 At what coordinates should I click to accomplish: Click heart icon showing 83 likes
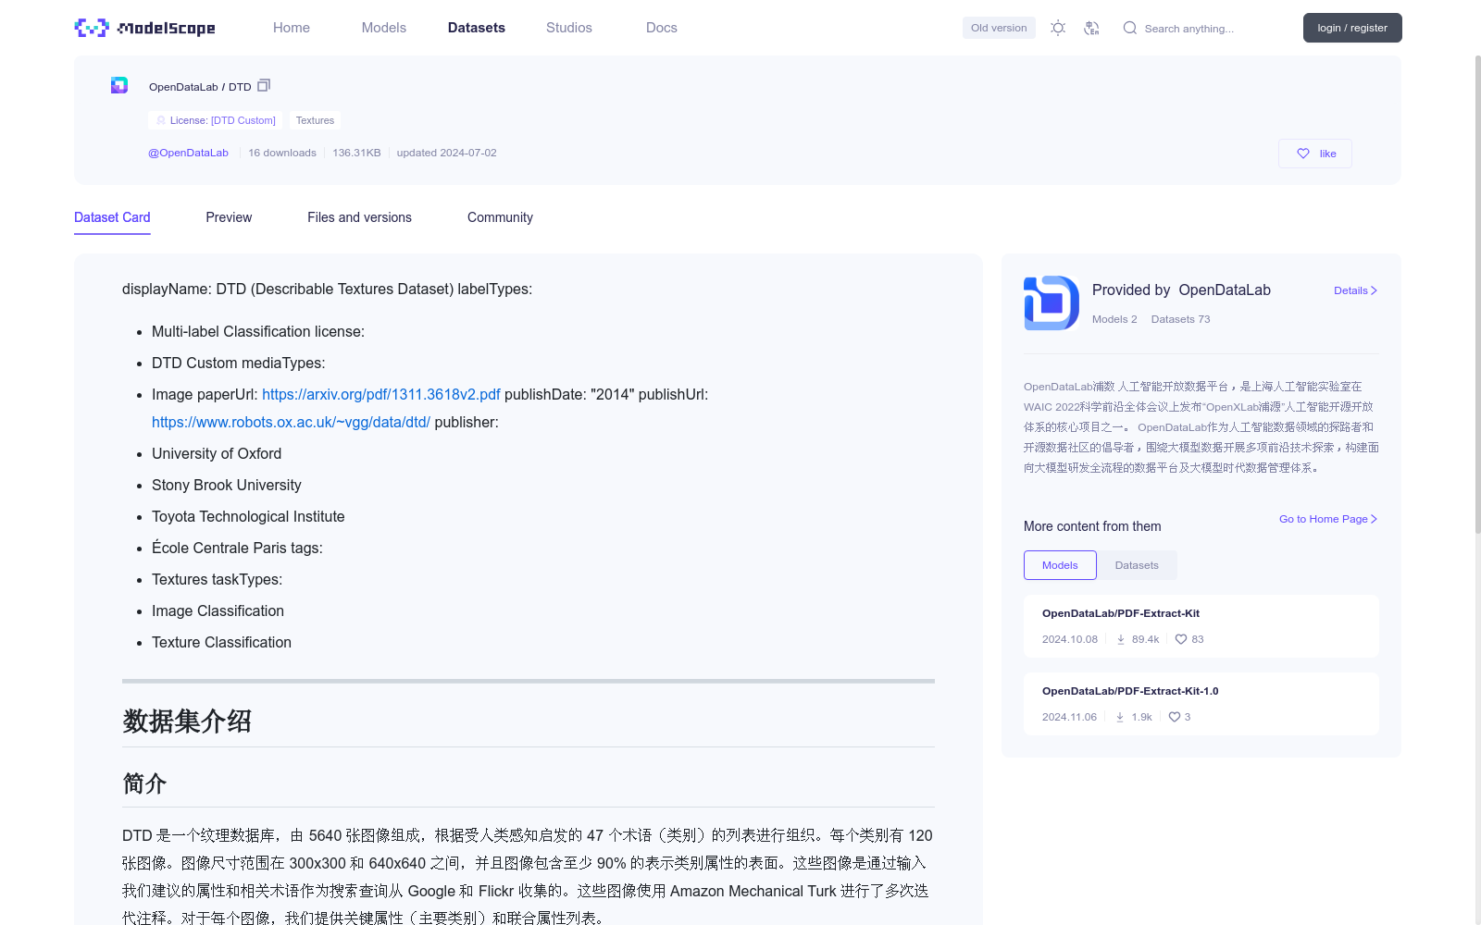pos(1181,639)
